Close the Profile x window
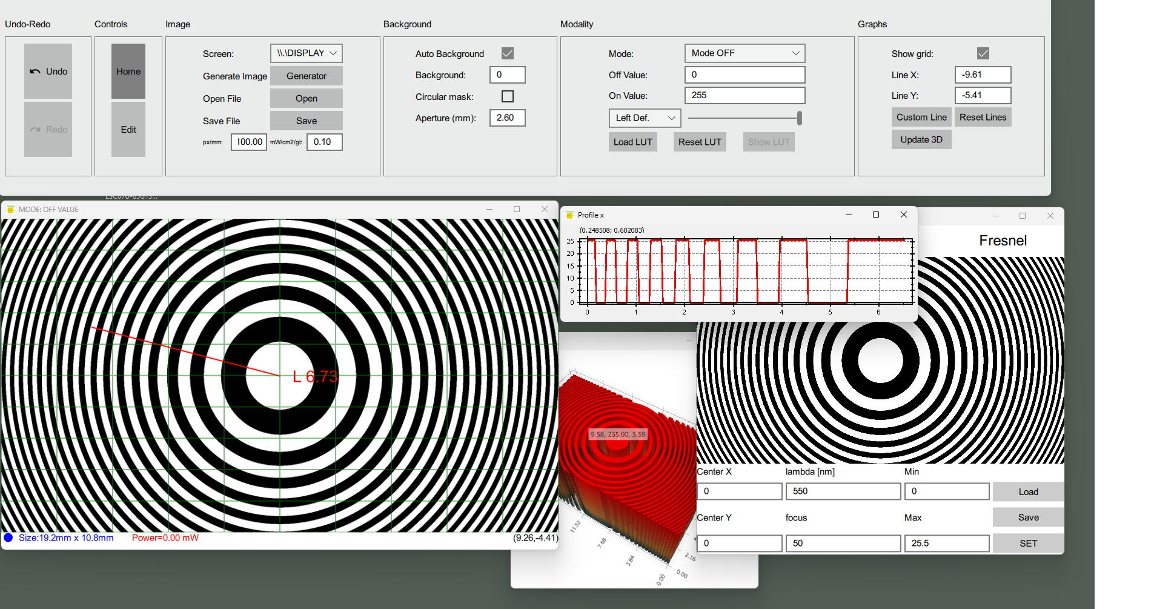Image resolution: width=1154 pixels, height=609 pixels. [904, 215]
